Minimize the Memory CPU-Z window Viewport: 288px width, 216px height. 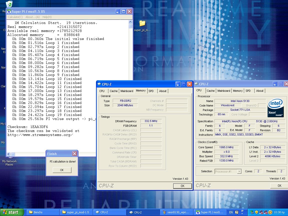(178, 84)
